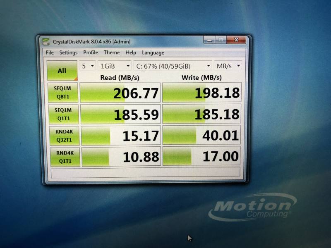The height and width of the screenshot is (248, 331).
Task: Open the Settings menu
Action: (68, 52)
